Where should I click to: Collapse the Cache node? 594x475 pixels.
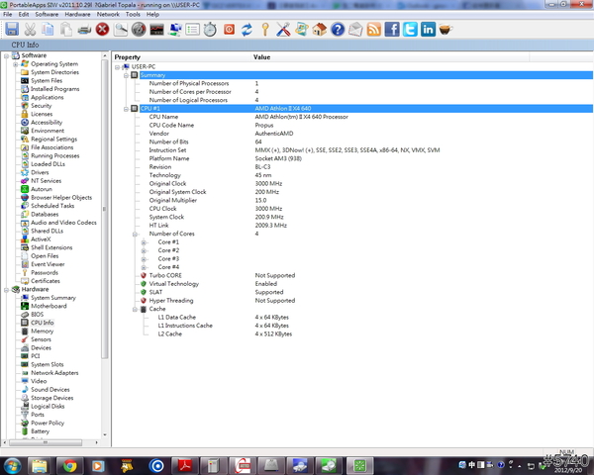[135, 309]
